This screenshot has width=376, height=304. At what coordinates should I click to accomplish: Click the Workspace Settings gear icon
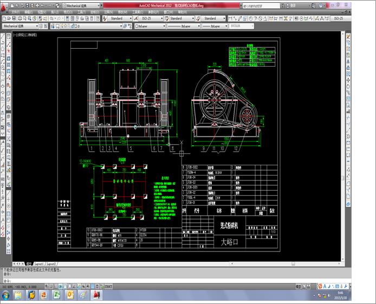(x=41, y=26)
